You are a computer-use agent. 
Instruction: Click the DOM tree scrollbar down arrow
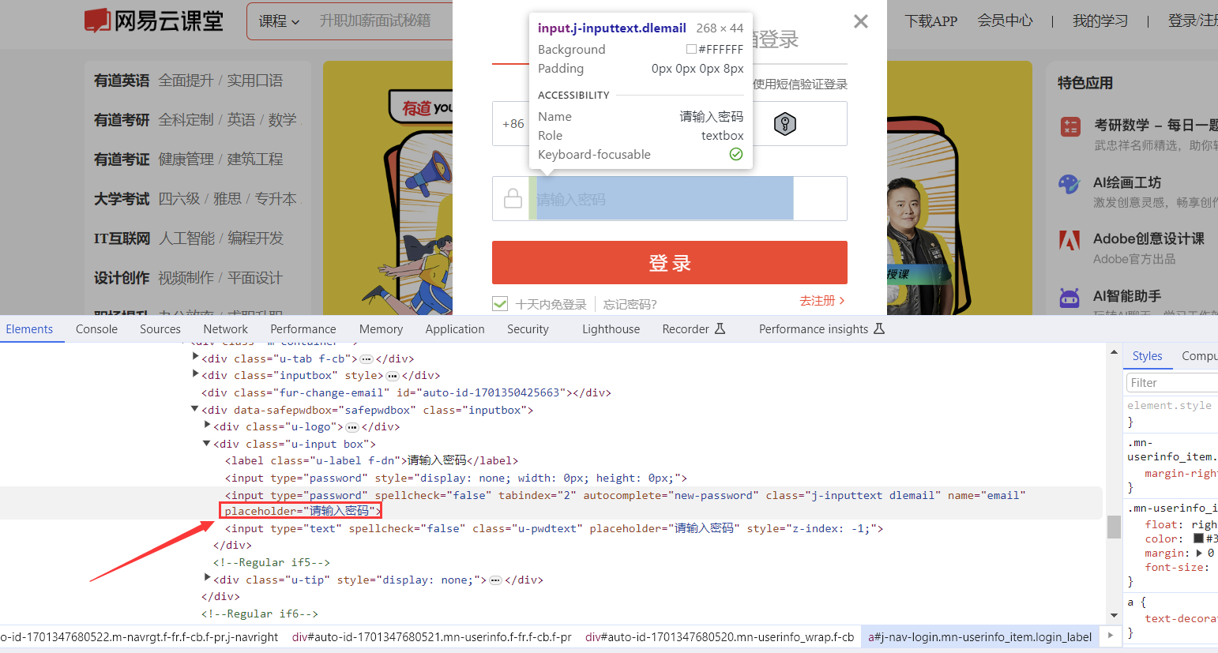pyautogui.click(x=1114, y=616)
